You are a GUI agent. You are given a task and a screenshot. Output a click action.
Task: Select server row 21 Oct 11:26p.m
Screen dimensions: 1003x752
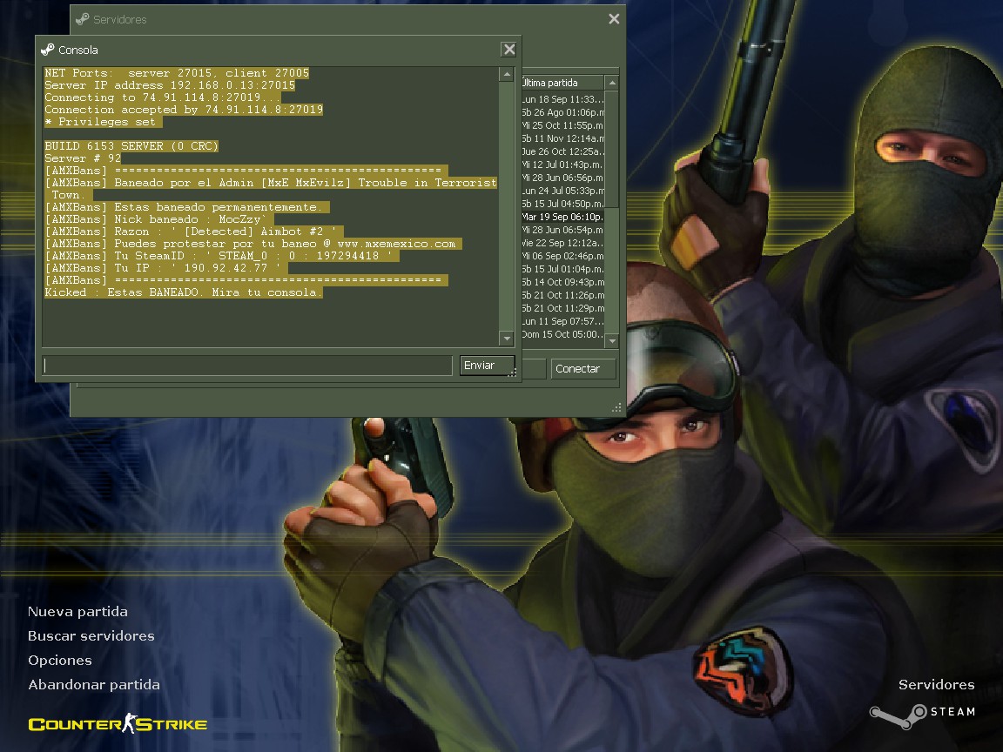[x=562, y=295]
